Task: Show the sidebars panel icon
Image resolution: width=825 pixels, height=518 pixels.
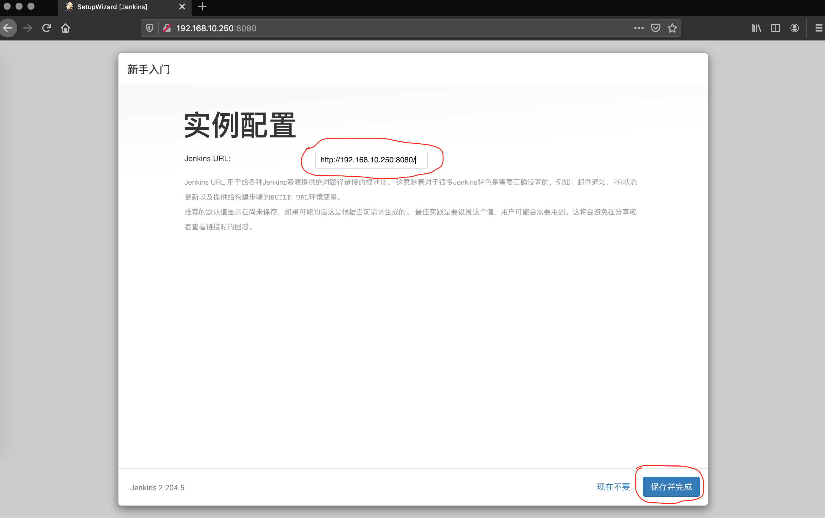Action: 775,28
